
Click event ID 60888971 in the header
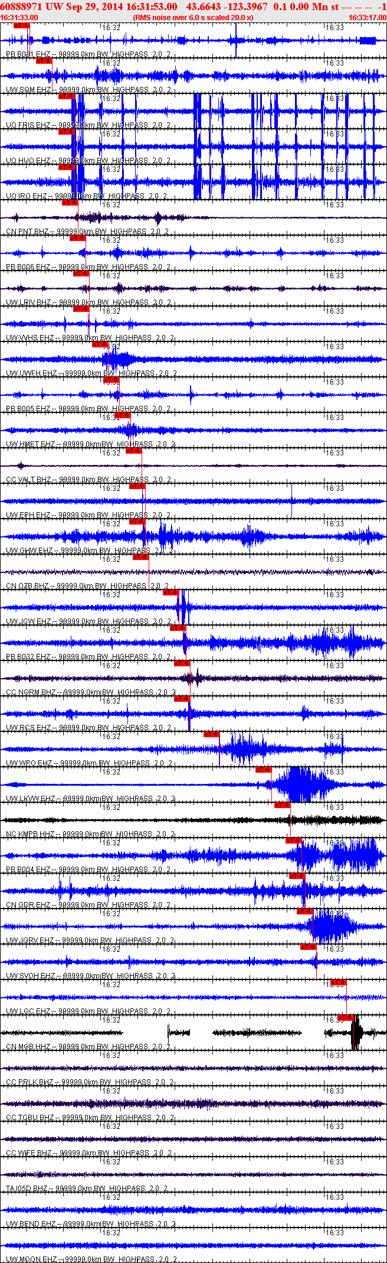[21, 6]
